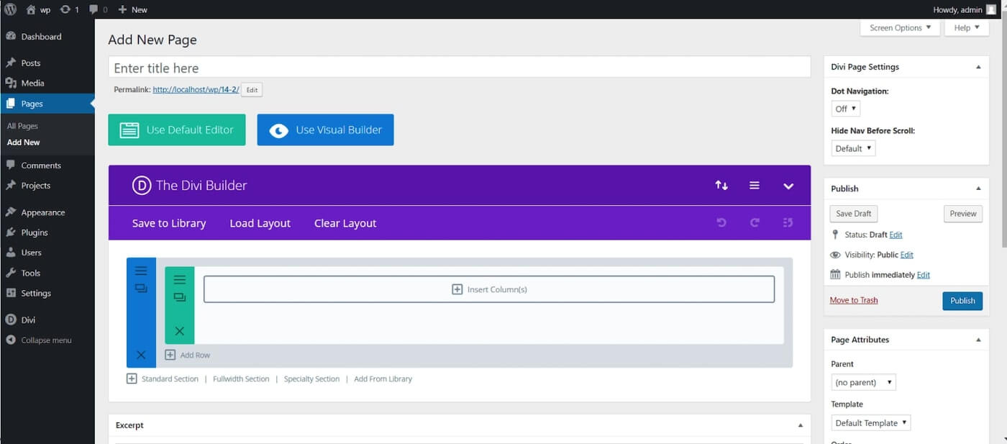The height and width of the screenshot is (444, 1007).
Task: Collapse the Publish panel
Action: 978,189
